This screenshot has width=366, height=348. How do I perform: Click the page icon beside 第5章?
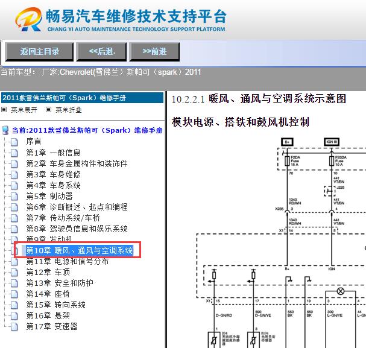point(14,196)
